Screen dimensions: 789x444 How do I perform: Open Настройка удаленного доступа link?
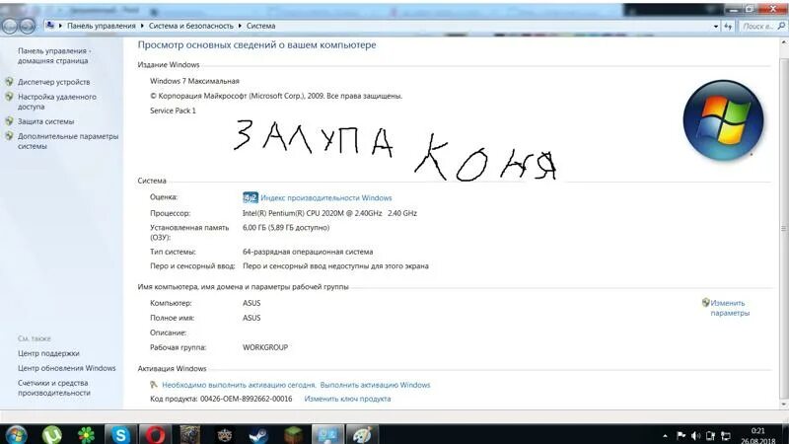point(57,102)
